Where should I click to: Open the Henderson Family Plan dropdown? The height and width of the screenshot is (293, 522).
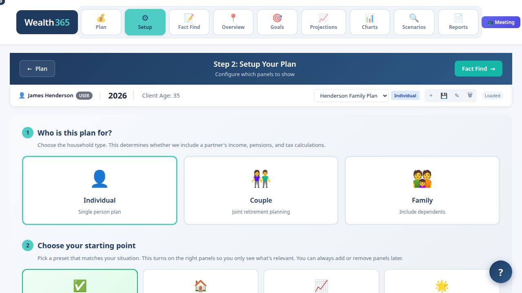(x=351, y=95)
